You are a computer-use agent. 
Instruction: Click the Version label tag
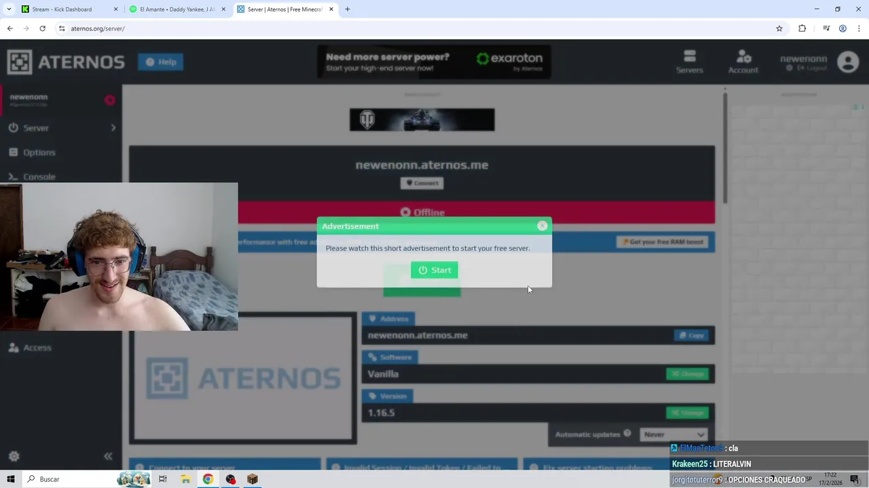[x=387, y=396]
